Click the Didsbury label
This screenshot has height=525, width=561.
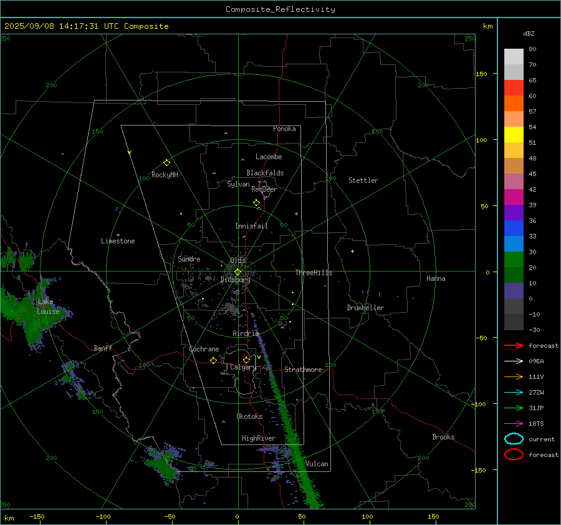click(235, 280)
